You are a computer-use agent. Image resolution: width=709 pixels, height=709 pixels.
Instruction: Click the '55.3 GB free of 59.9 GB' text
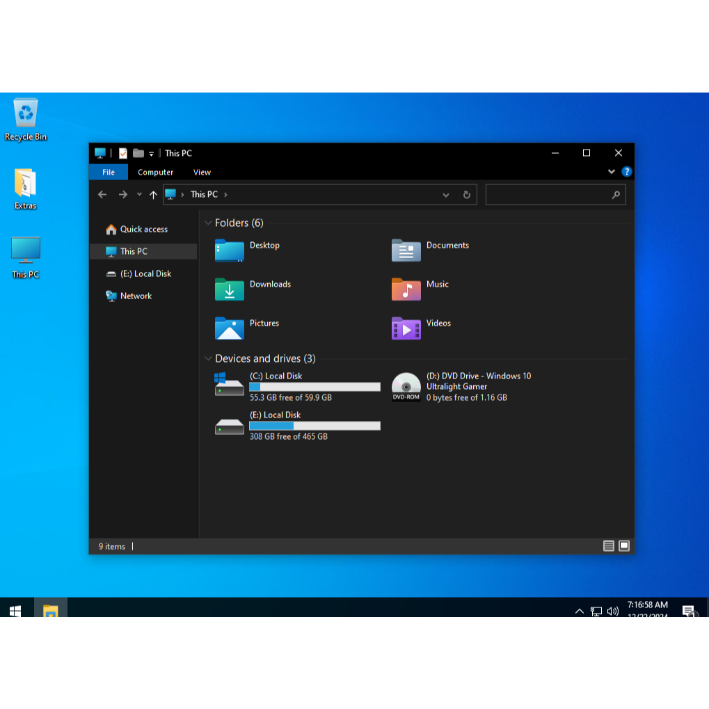pyautogui.click(x=291, y=397)
